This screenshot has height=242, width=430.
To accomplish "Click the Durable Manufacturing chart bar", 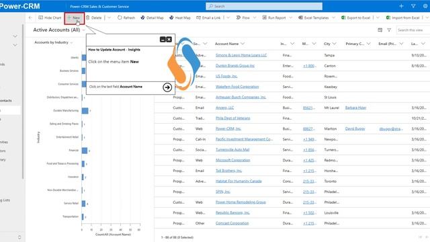I will pyautogui.click(x=85, y=110).
